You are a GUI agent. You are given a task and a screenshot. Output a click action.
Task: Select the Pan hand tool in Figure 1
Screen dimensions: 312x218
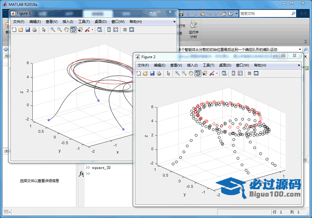[x=66, y=30]
